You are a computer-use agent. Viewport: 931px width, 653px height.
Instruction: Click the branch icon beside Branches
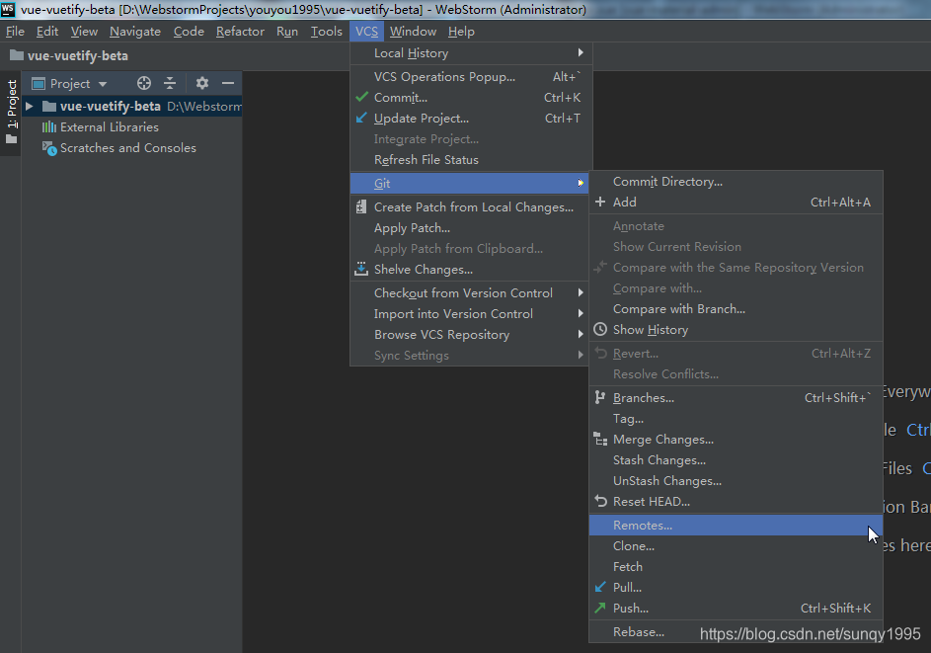coord(599,397)
